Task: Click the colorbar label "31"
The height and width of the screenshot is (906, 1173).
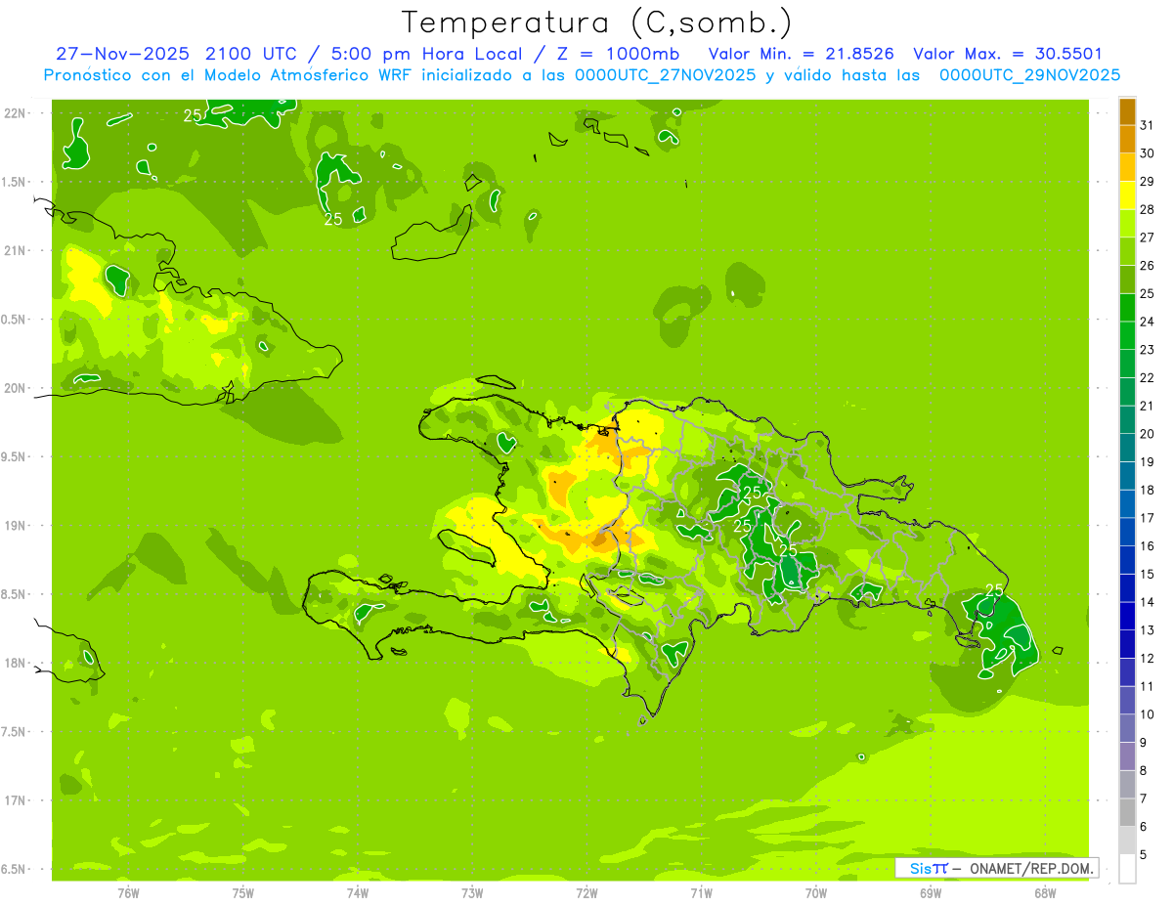Action: [1147, 125]
